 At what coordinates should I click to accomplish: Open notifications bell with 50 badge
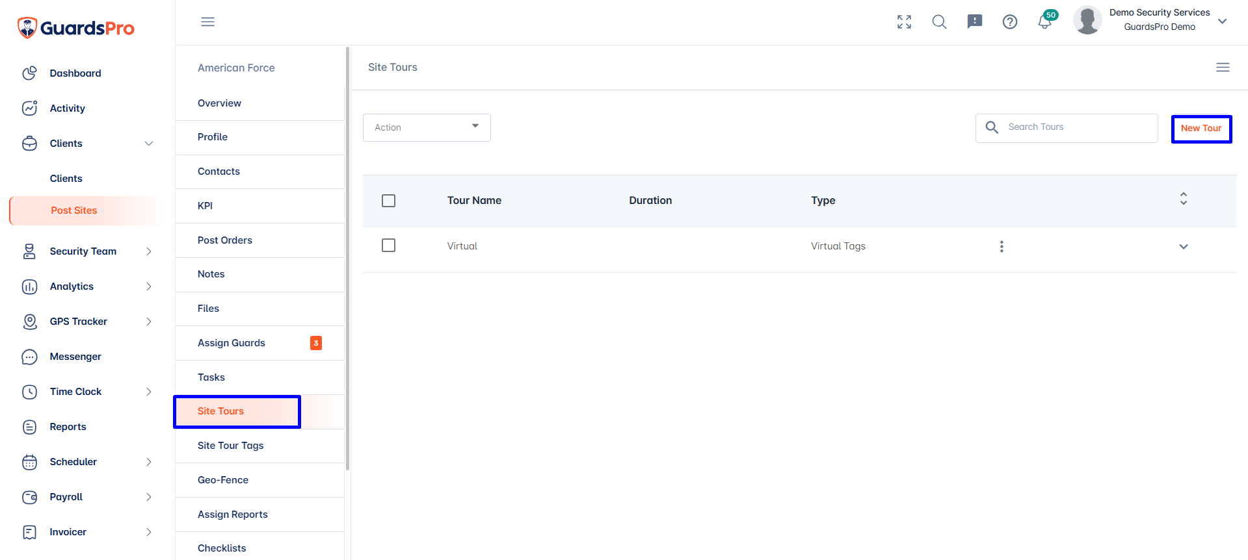point(1046,21)
